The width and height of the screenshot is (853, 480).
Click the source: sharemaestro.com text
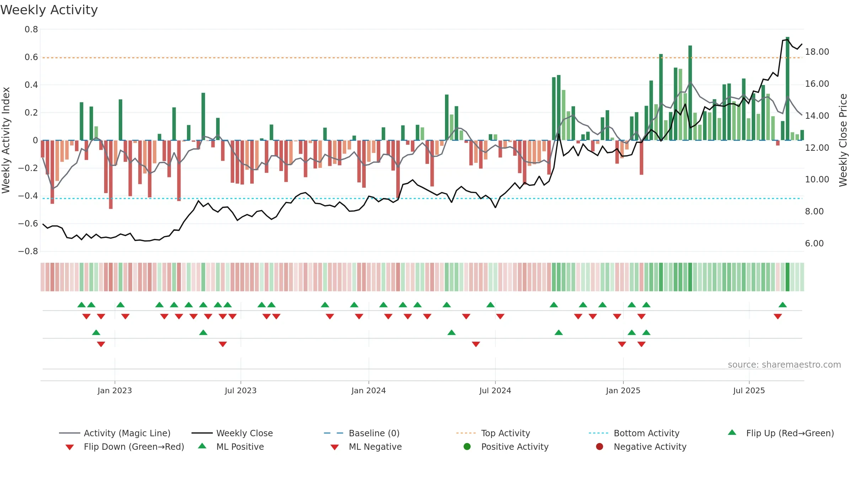pos(784,364)
